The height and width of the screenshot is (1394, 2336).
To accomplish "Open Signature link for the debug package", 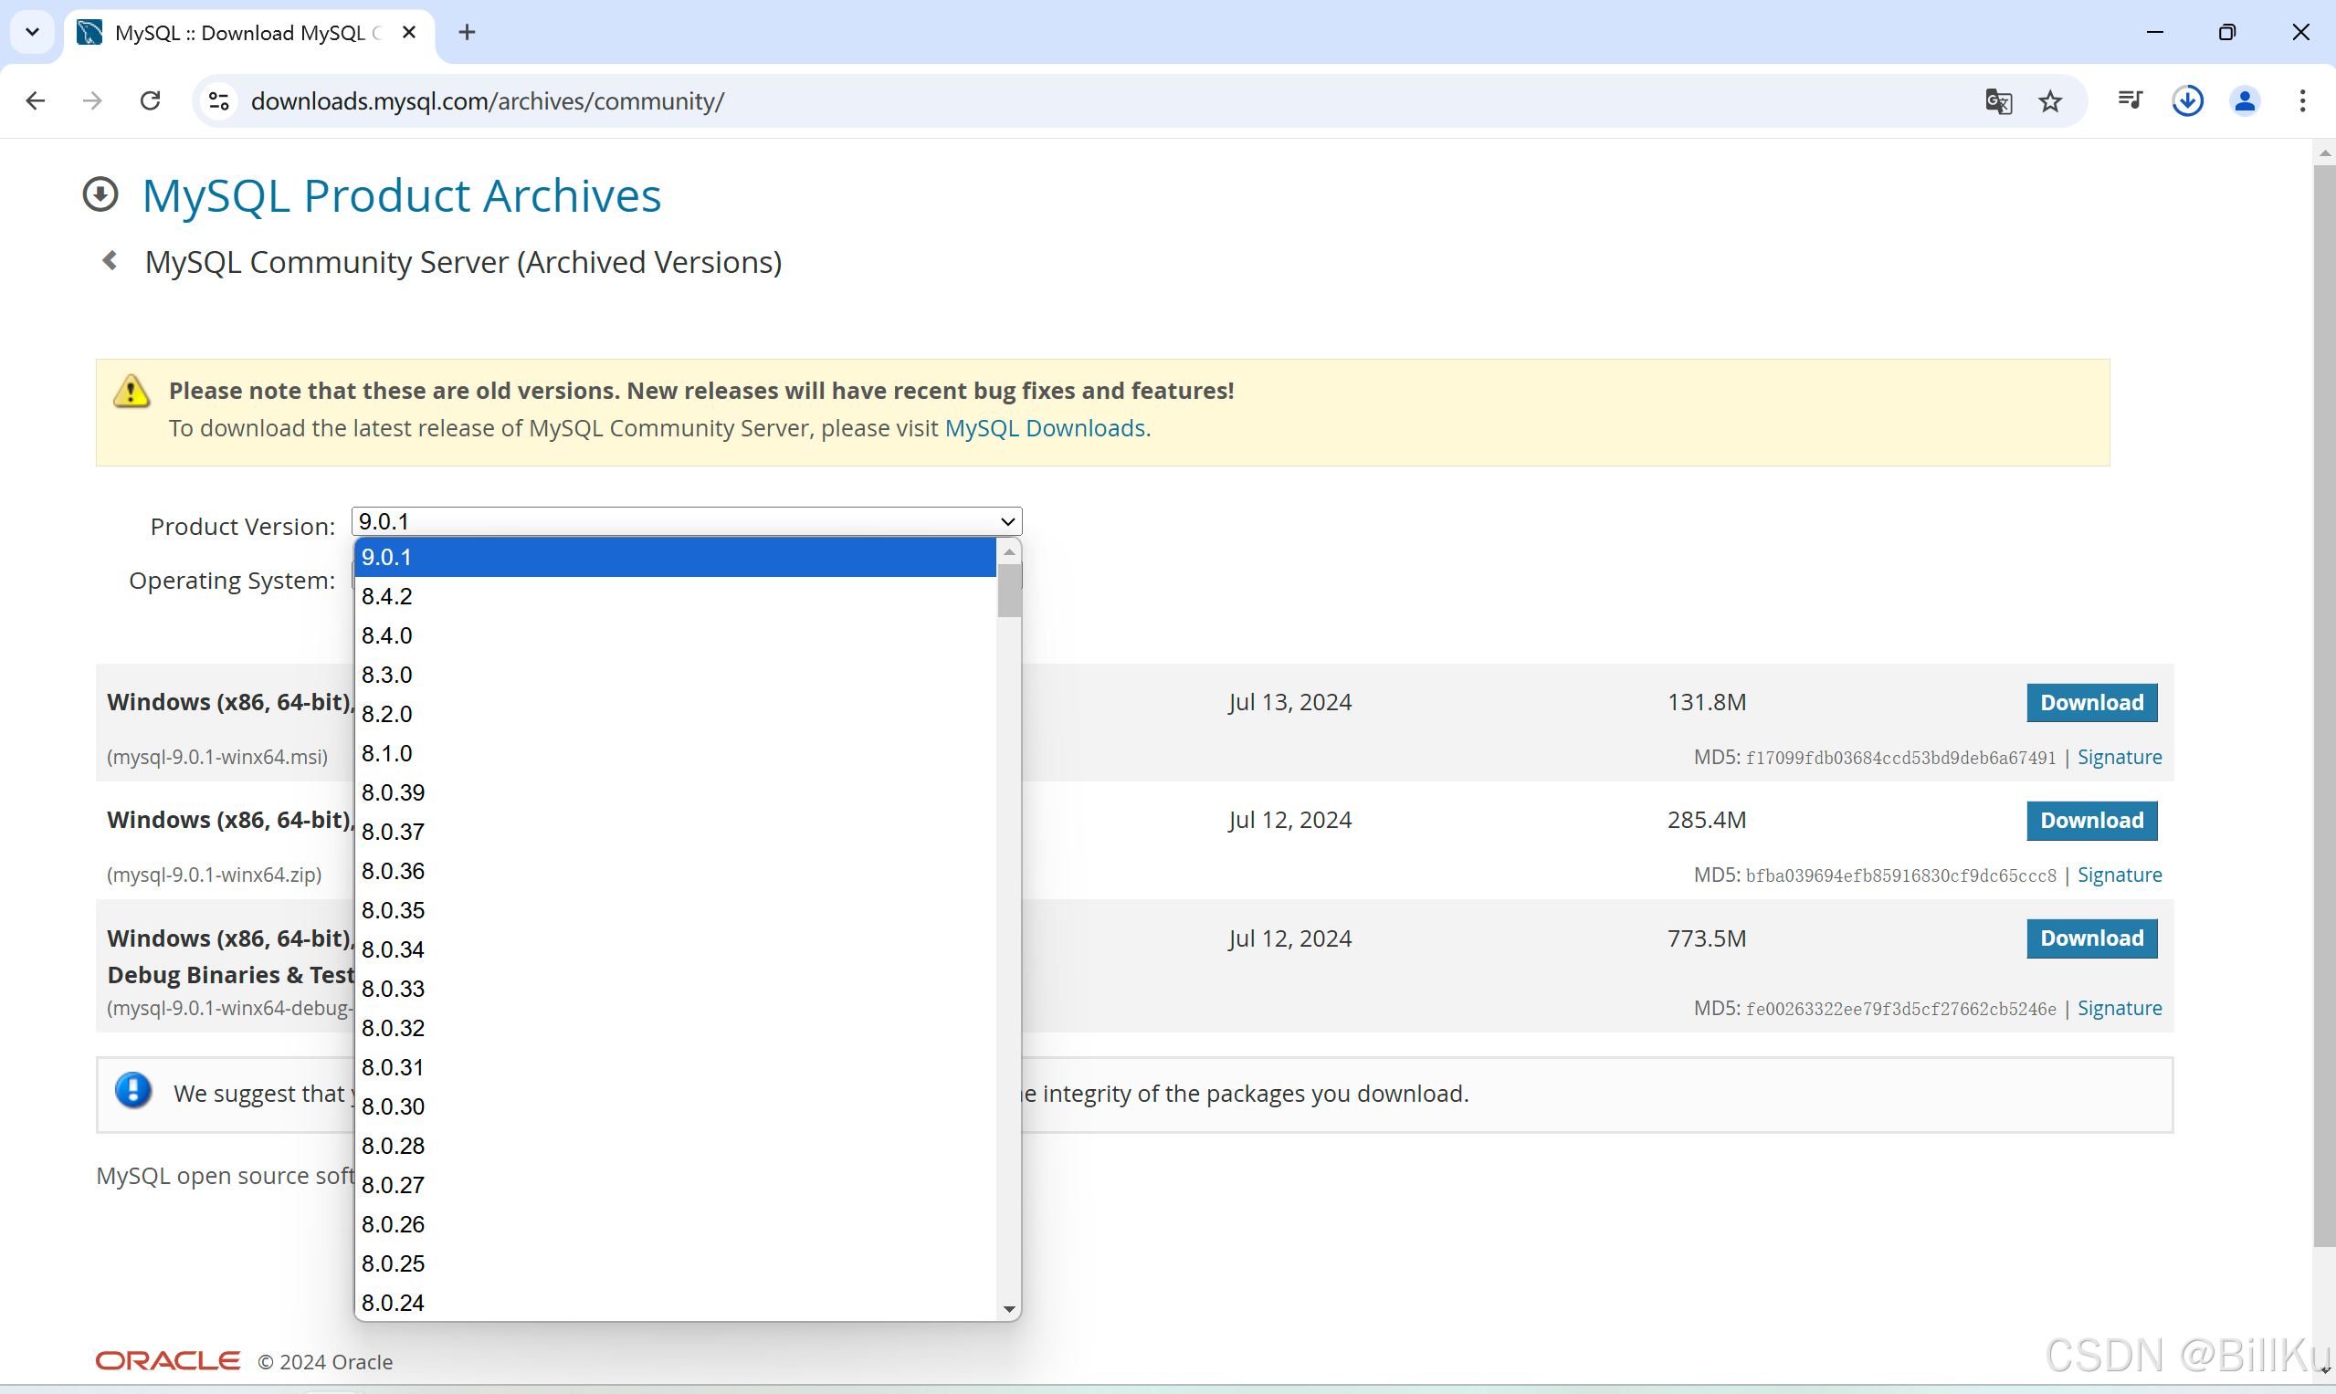I will tap(2119, 1008).
